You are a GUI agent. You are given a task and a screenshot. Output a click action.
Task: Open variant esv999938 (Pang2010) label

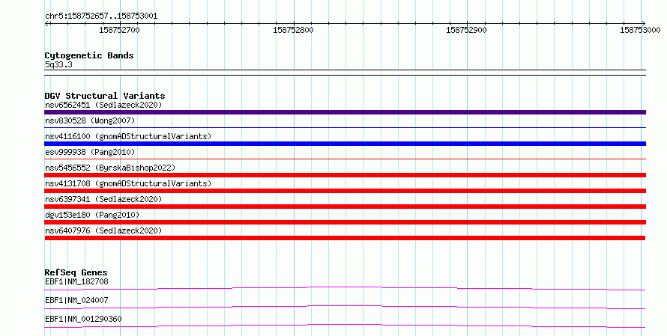point(90,152)
